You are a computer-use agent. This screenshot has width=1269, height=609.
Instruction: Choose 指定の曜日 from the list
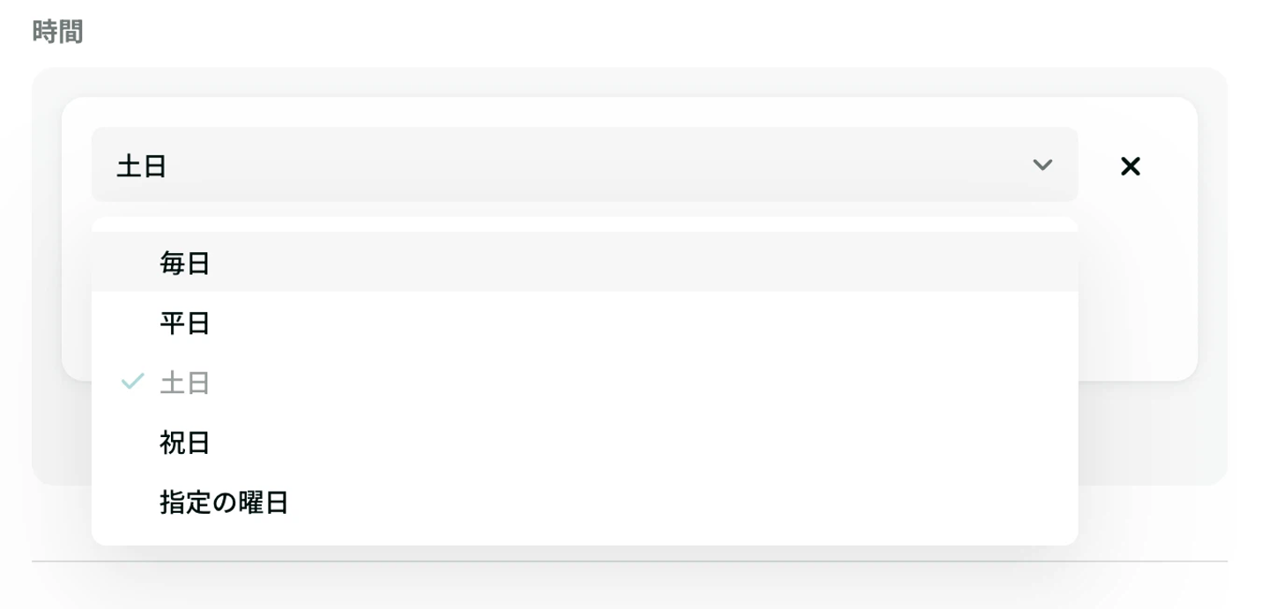point(224,503)
